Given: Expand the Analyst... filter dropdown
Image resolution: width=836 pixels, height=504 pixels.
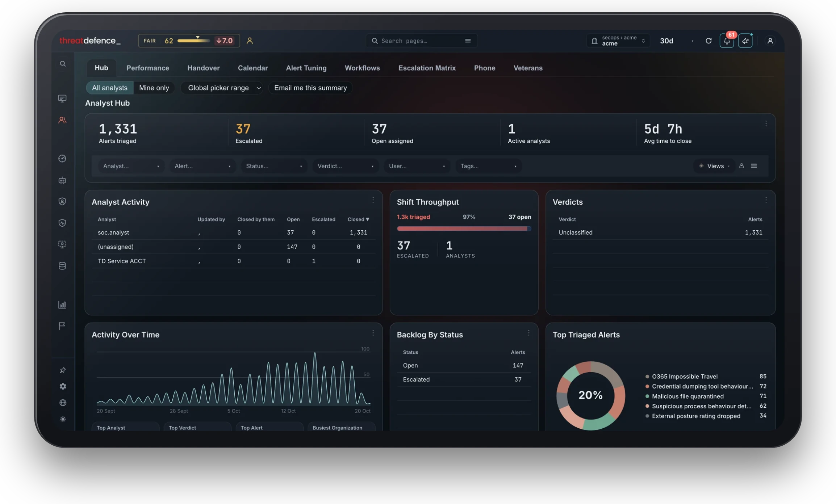Looking at the screenshot, I should point(131,166).
